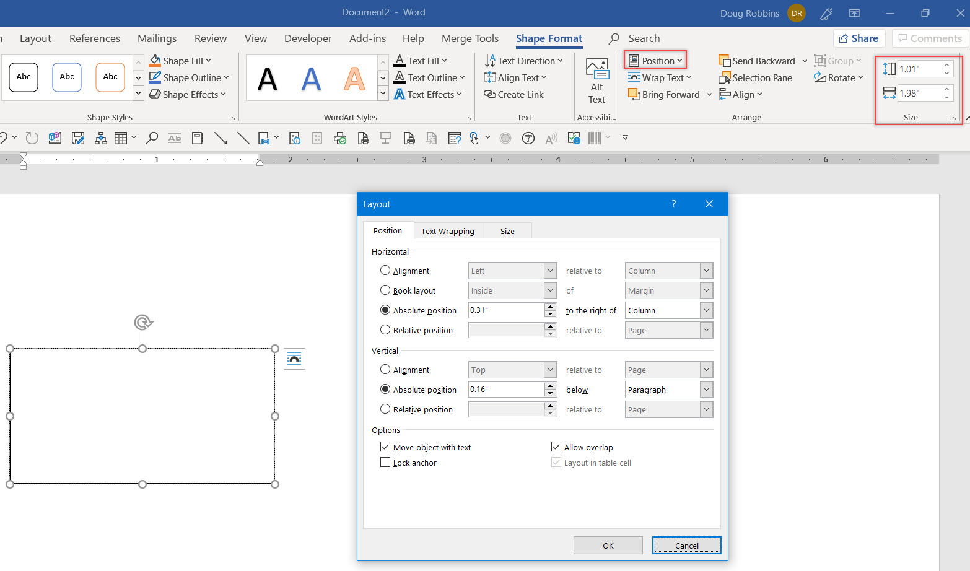This screenshot has width=970, height=571.
Task: Click the arrow line shape icon in quick access toolbar
Action: coord(221,138)
